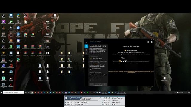Select the highlighted 1200 DPI value in list
The height and width of the screenshot is (107, 191).
(90, 58)
